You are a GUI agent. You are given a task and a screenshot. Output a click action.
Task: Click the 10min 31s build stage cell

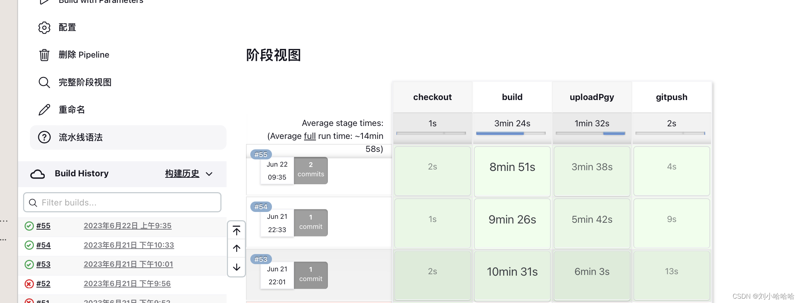pos(512,276)
